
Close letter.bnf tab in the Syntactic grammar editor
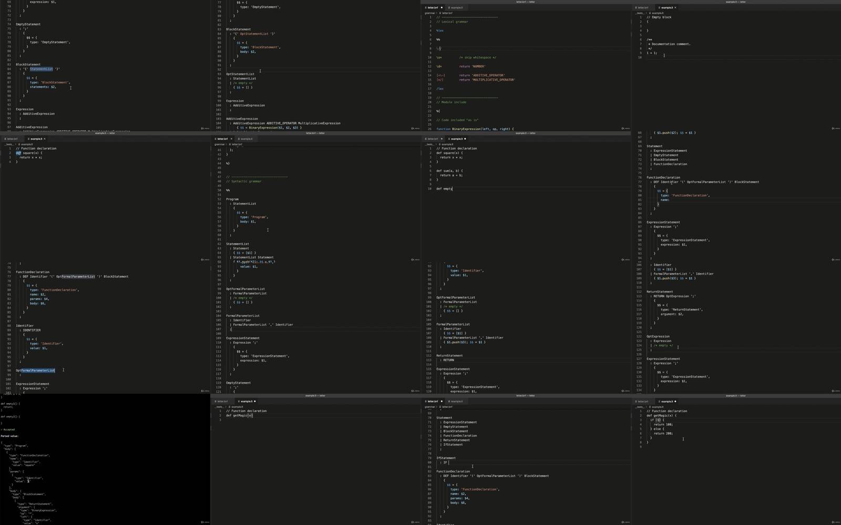231,139
